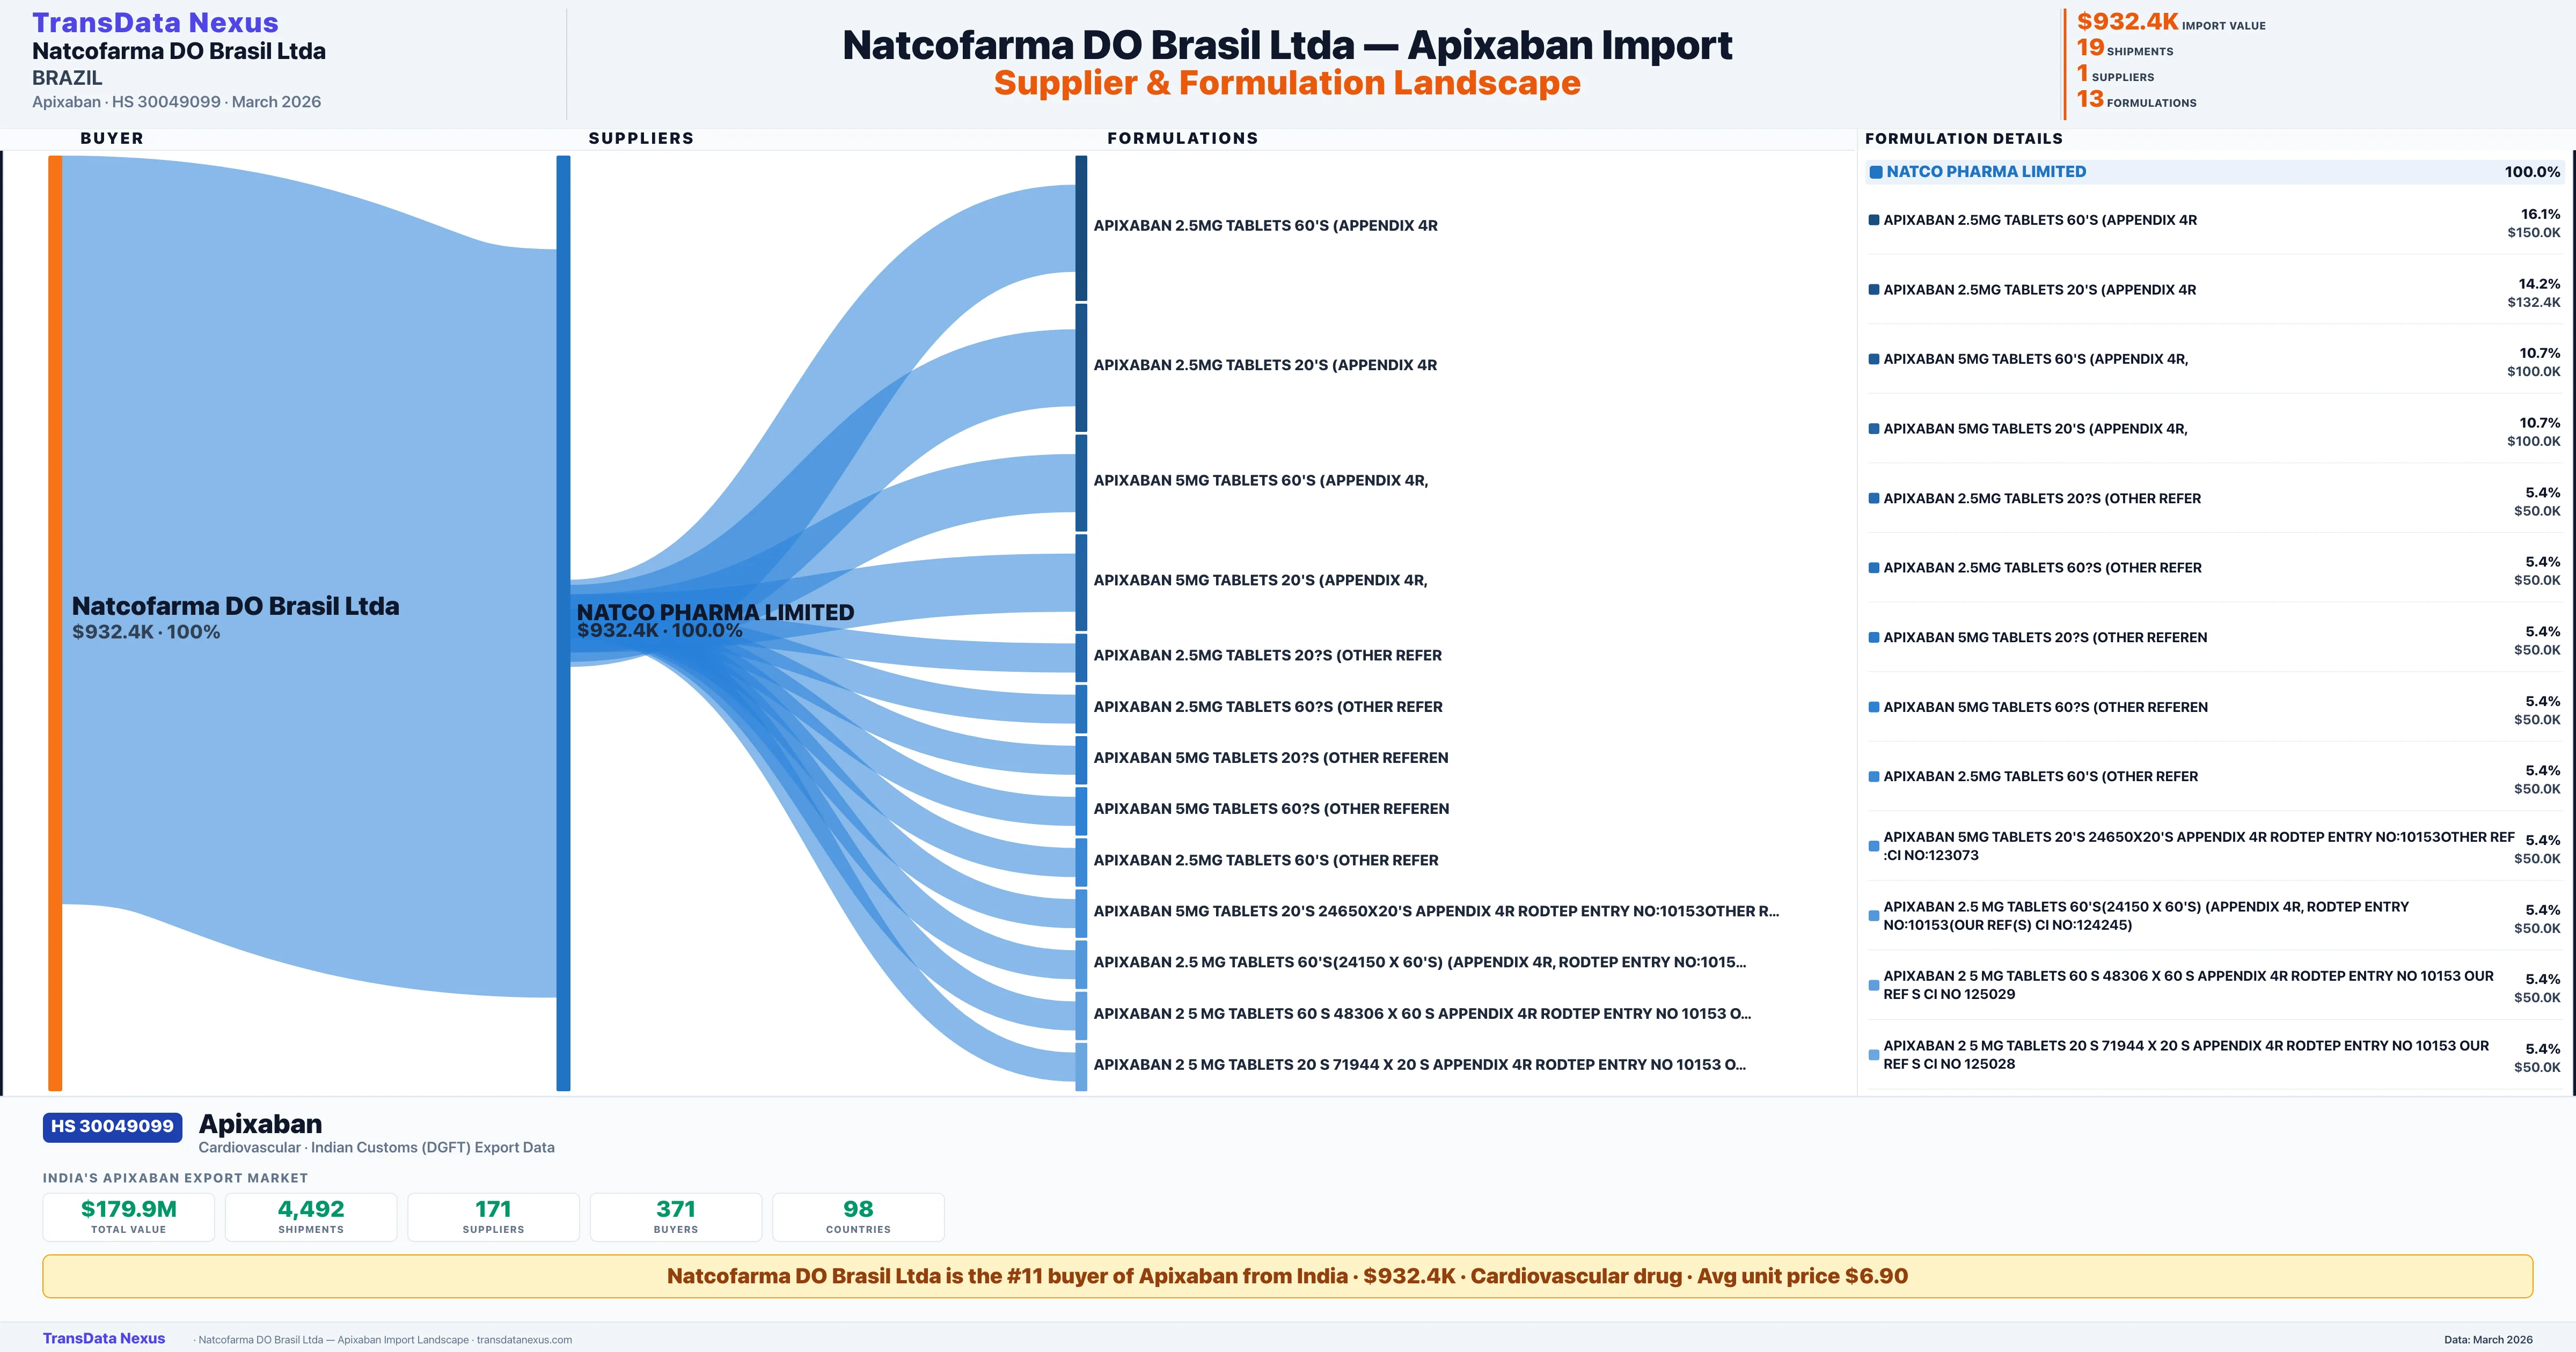Click the 371 Buyers stat card

pyautogui.click(x=676, y=1216)
